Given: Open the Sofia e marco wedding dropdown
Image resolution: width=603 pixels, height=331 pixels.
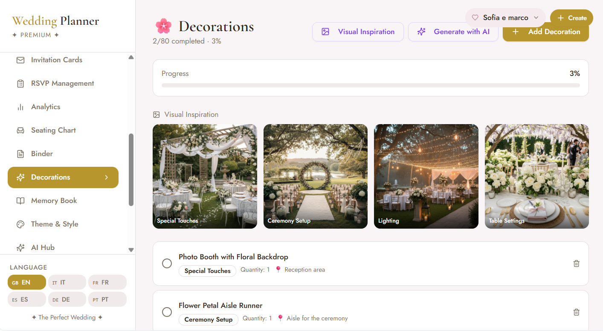Looking at the screenshot, I should pyautogui.click(x=505, y=18).
